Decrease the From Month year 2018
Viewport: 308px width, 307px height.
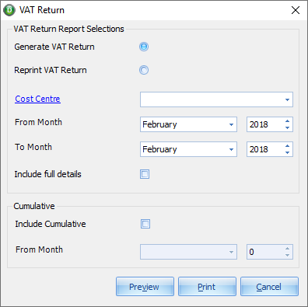point(287,127)
